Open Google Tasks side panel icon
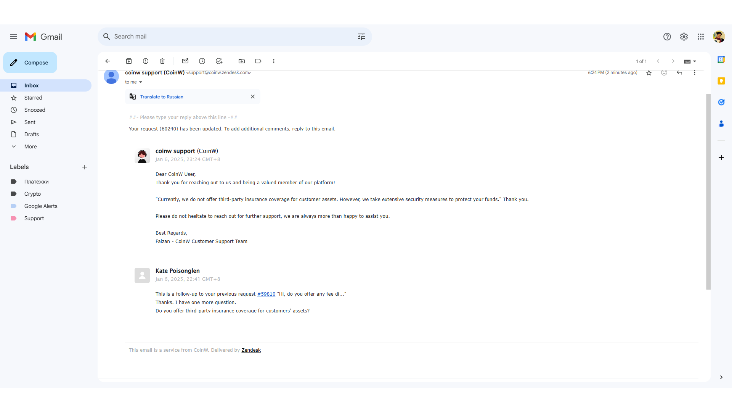 pos(721,102)
